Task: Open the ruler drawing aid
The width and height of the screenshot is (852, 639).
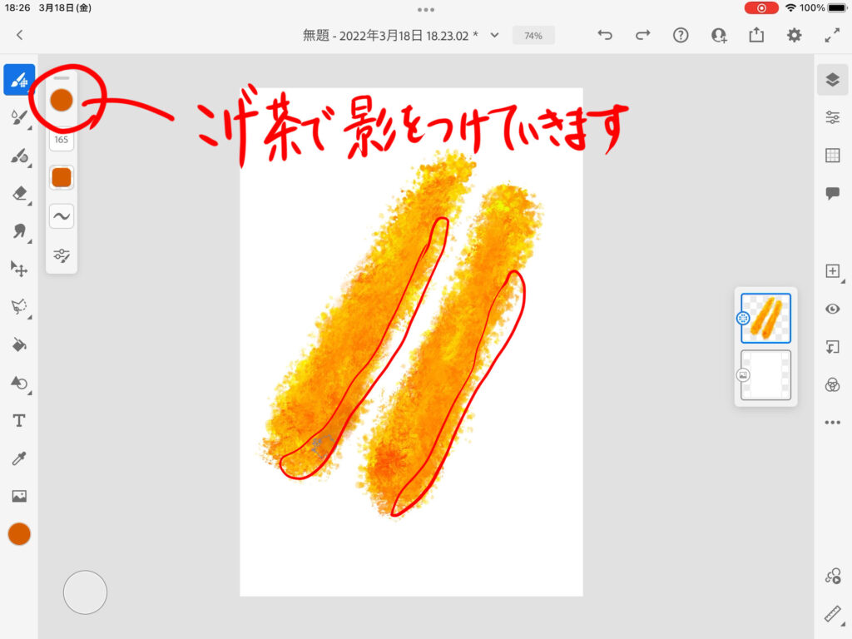Action: (x=832, y=614)
